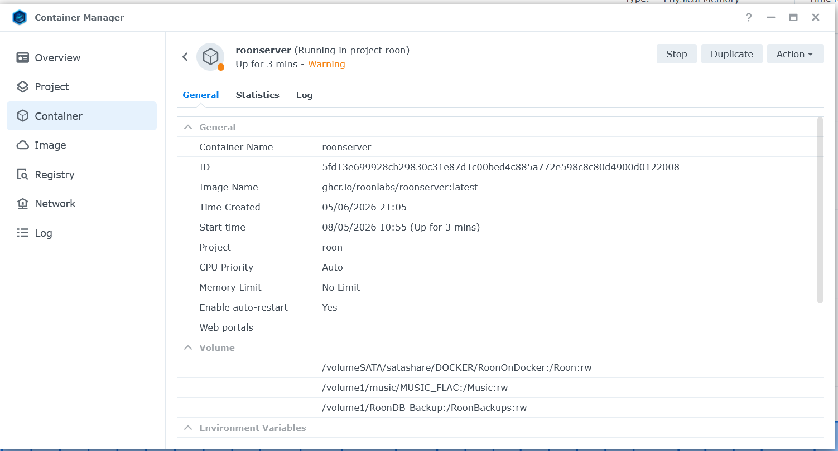Click the Network icon in sidebar
The image size is (838, 451).
pyautogui.click(x=22, y=204)
